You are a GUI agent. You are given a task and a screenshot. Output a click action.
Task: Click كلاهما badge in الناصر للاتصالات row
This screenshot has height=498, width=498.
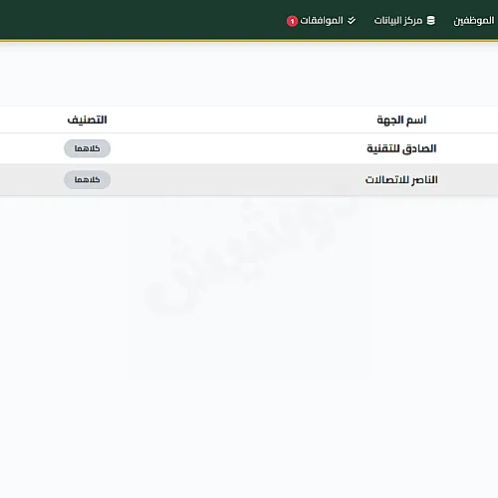tap(87, 179)
